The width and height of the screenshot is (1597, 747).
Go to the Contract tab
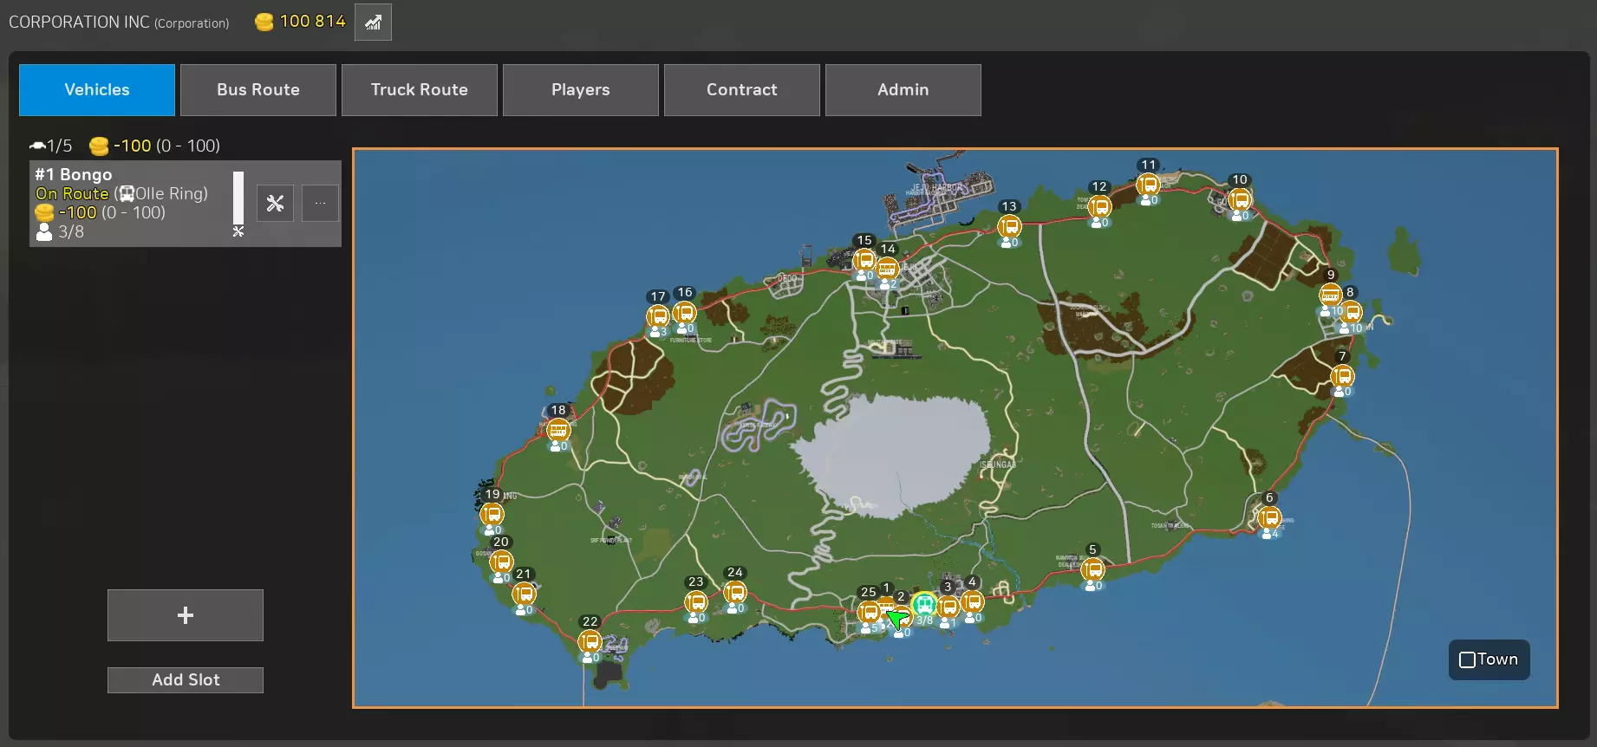tap(741, 90)
